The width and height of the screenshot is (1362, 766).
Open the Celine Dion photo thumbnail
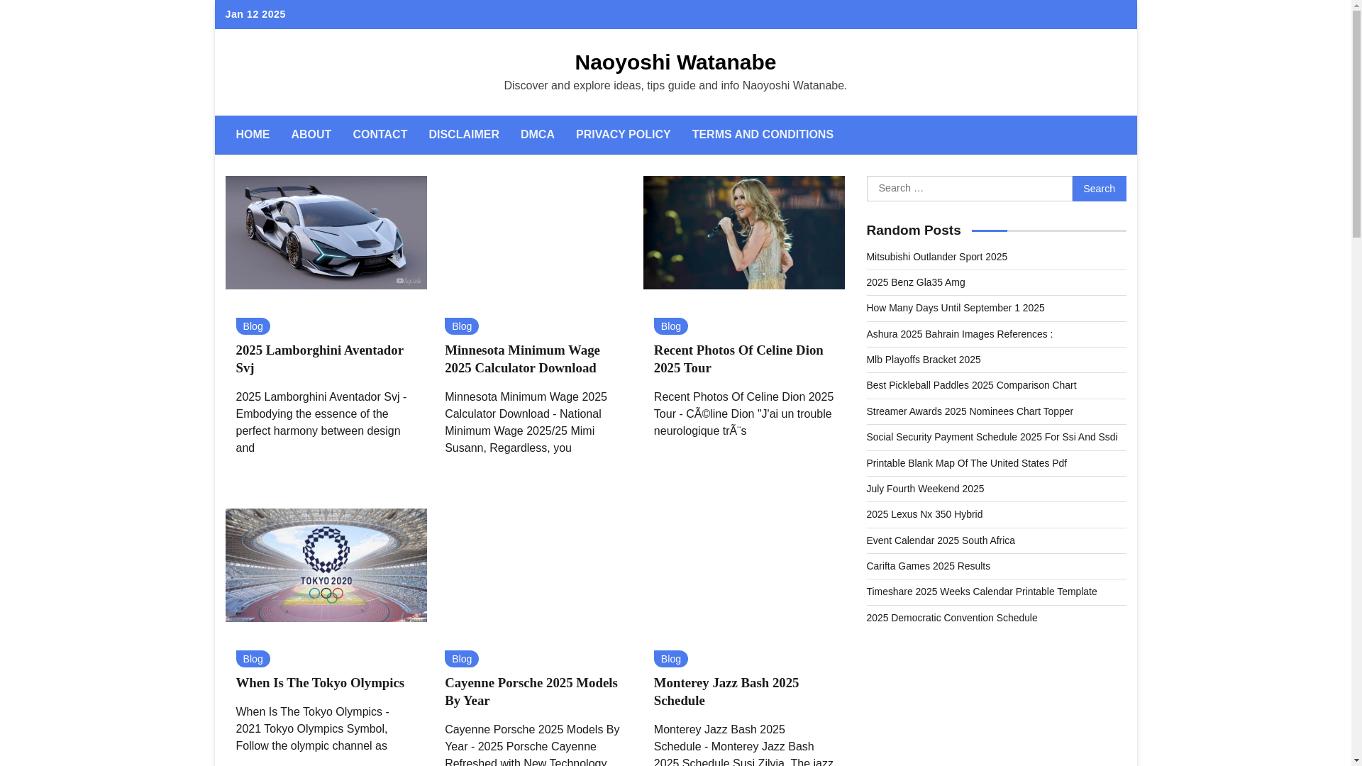[743, 233]
